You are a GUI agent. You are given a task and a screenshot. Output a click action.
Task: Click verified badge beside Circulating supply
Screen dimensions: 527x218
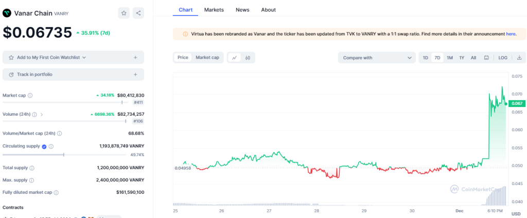tap(44, 147)
